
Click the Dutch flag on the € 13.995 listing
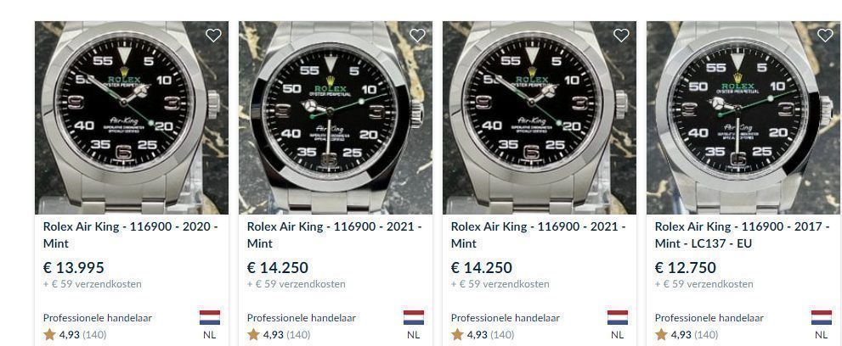pyautogui.click(x=209, y=318)
